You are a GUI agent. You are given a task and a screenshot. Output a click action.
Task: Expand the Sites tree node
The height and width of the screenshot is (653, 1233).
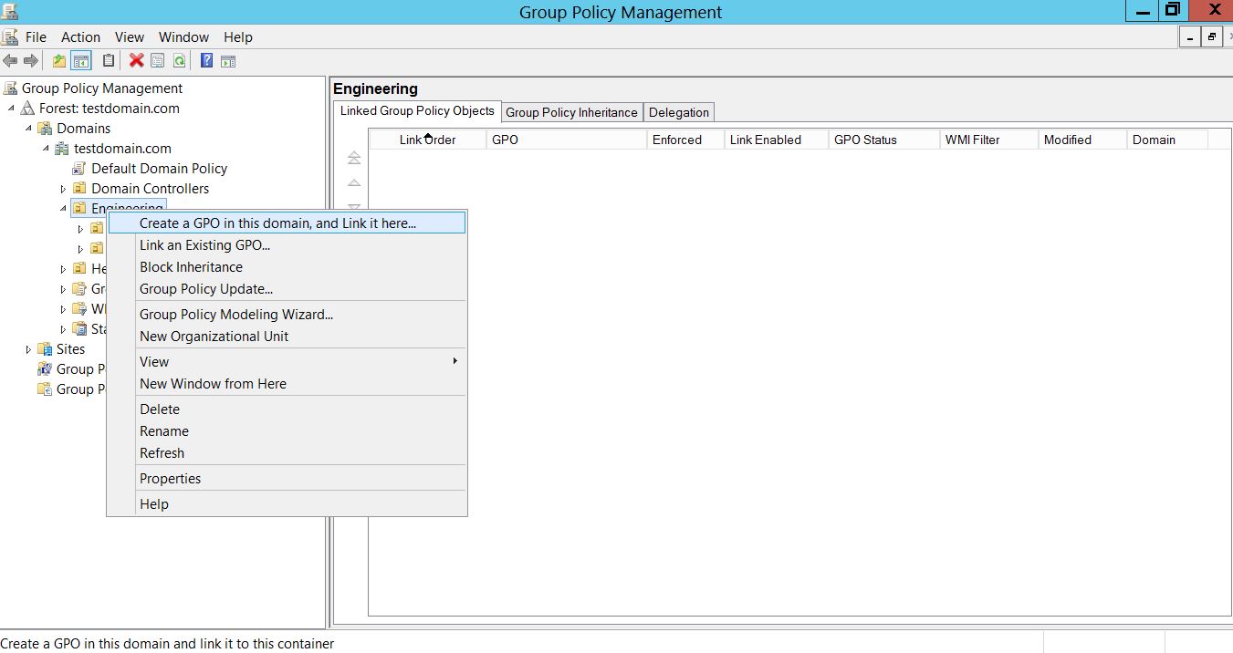[x=28, y=349]
